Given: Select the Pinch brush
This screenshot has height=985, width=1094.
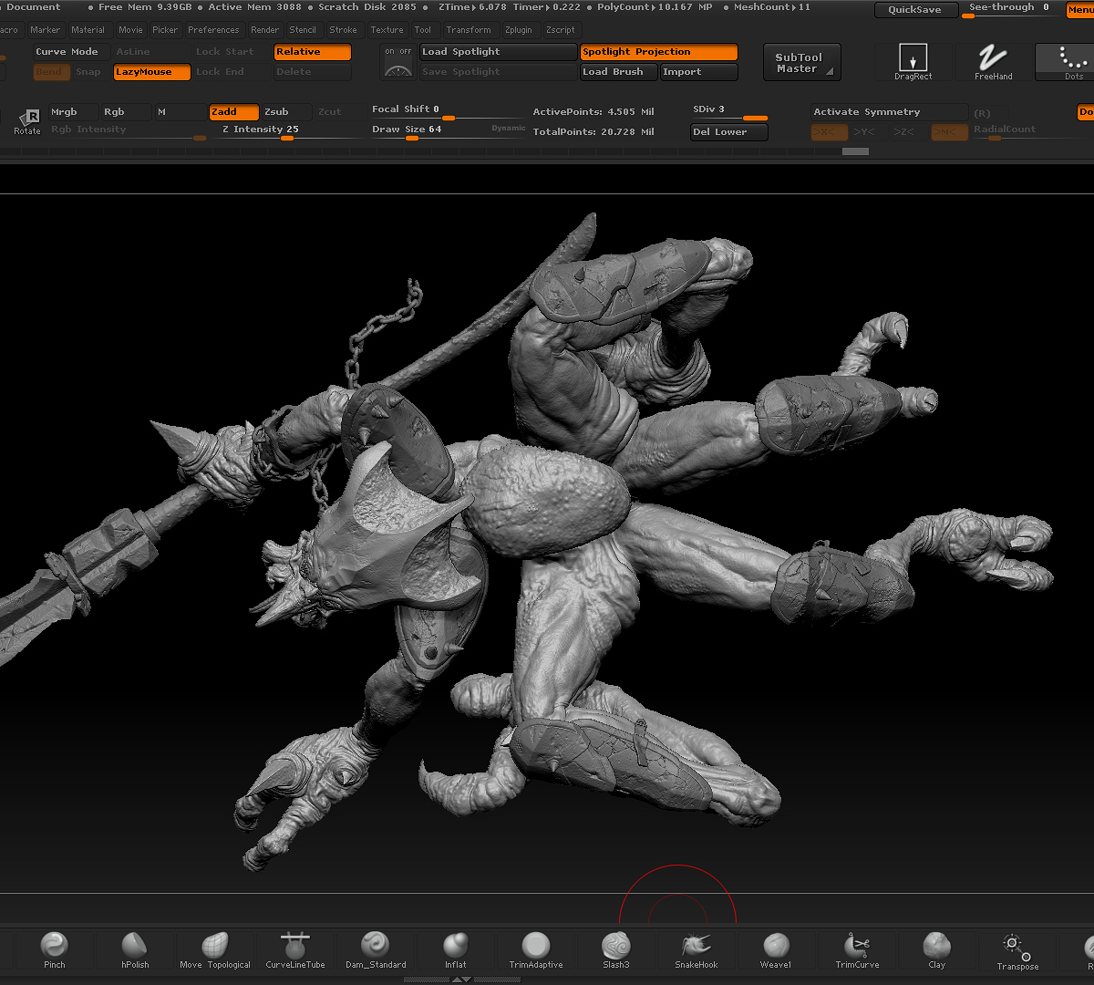Looking at the screenshot, I should pos(55,949).
